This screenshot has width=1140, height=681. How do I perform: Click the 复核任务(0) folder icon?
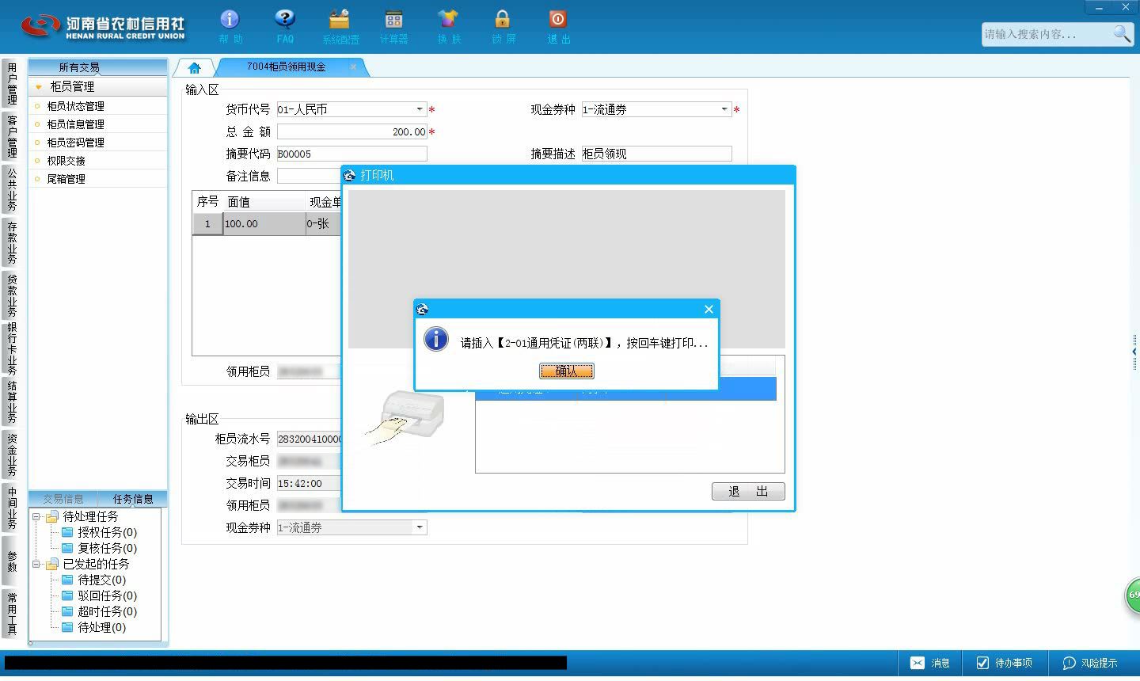[67, 548]
